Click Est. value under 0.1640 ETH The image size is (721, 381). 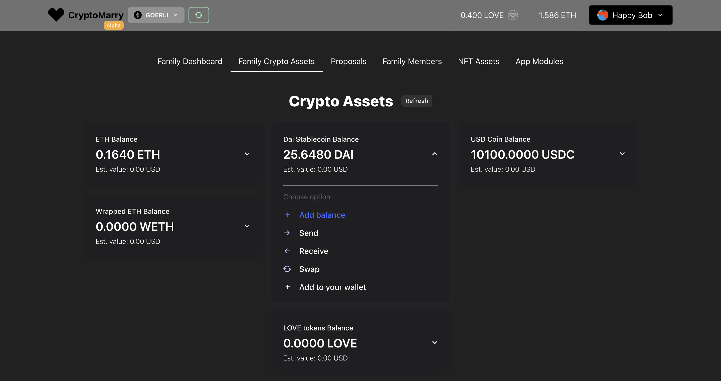click(x=128, y=169)
